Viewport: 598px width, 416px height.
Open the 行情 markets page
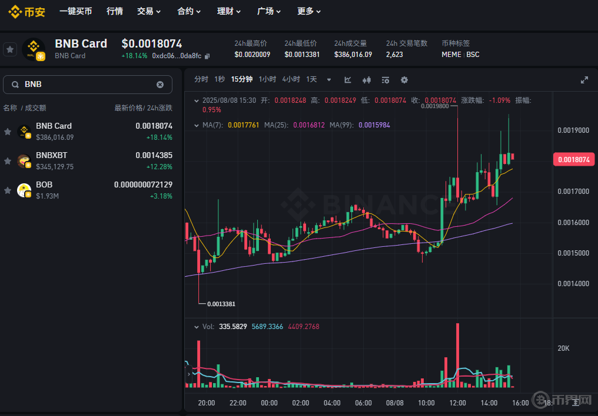tap(114, 11)
